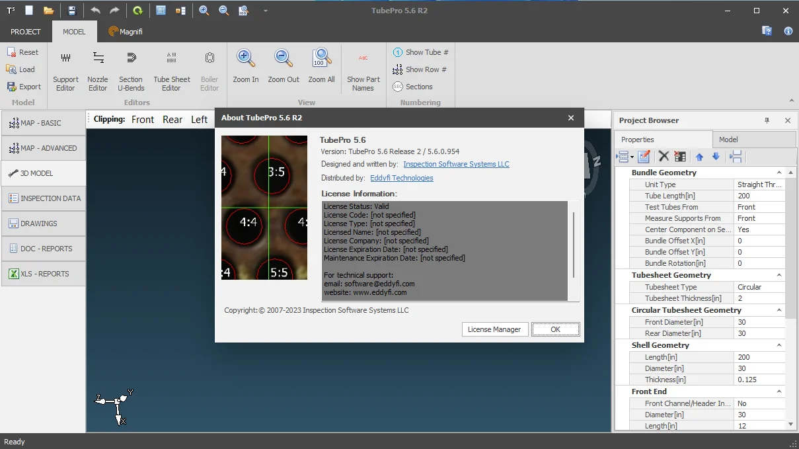Viewport: 799px width, 449px height.
Task: Open the Nozzle Editor
Action: tap(98, 71)
